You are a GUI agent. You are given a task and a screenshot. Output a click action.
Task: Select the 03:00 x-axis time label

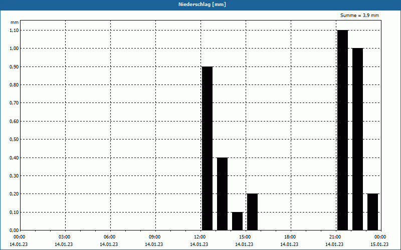(x=65, y=237)
